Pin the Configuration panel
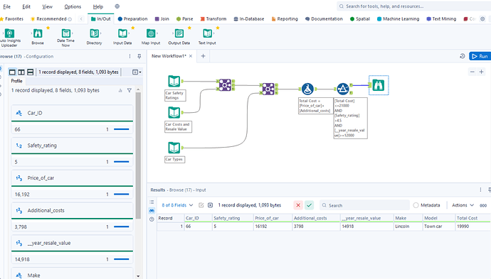491x279 pixels. (139, 56)
